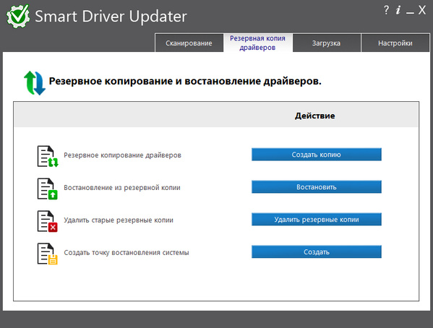Click the delete backups document icon with red X
Viewport: 433px width, 328px height.
[47, 221]
